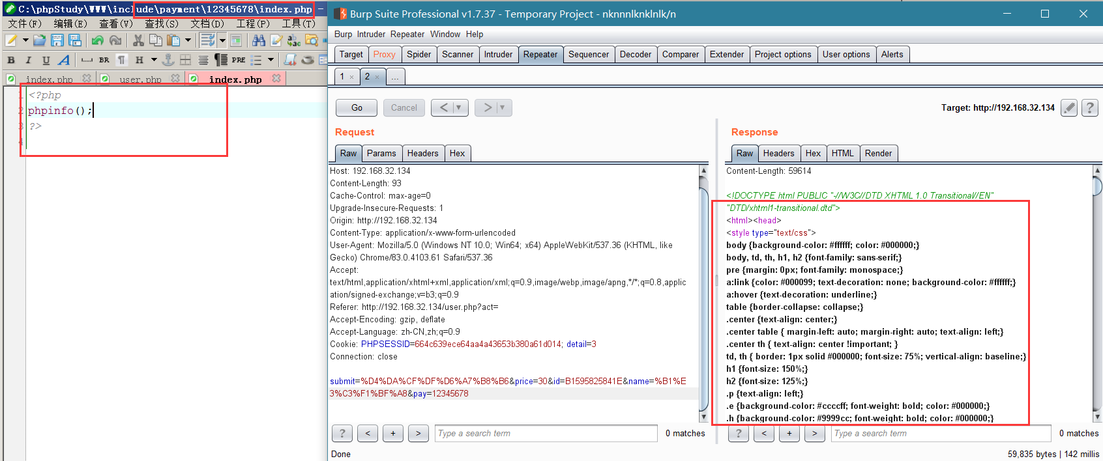Click the Response search term field

[x=941, y=434]
